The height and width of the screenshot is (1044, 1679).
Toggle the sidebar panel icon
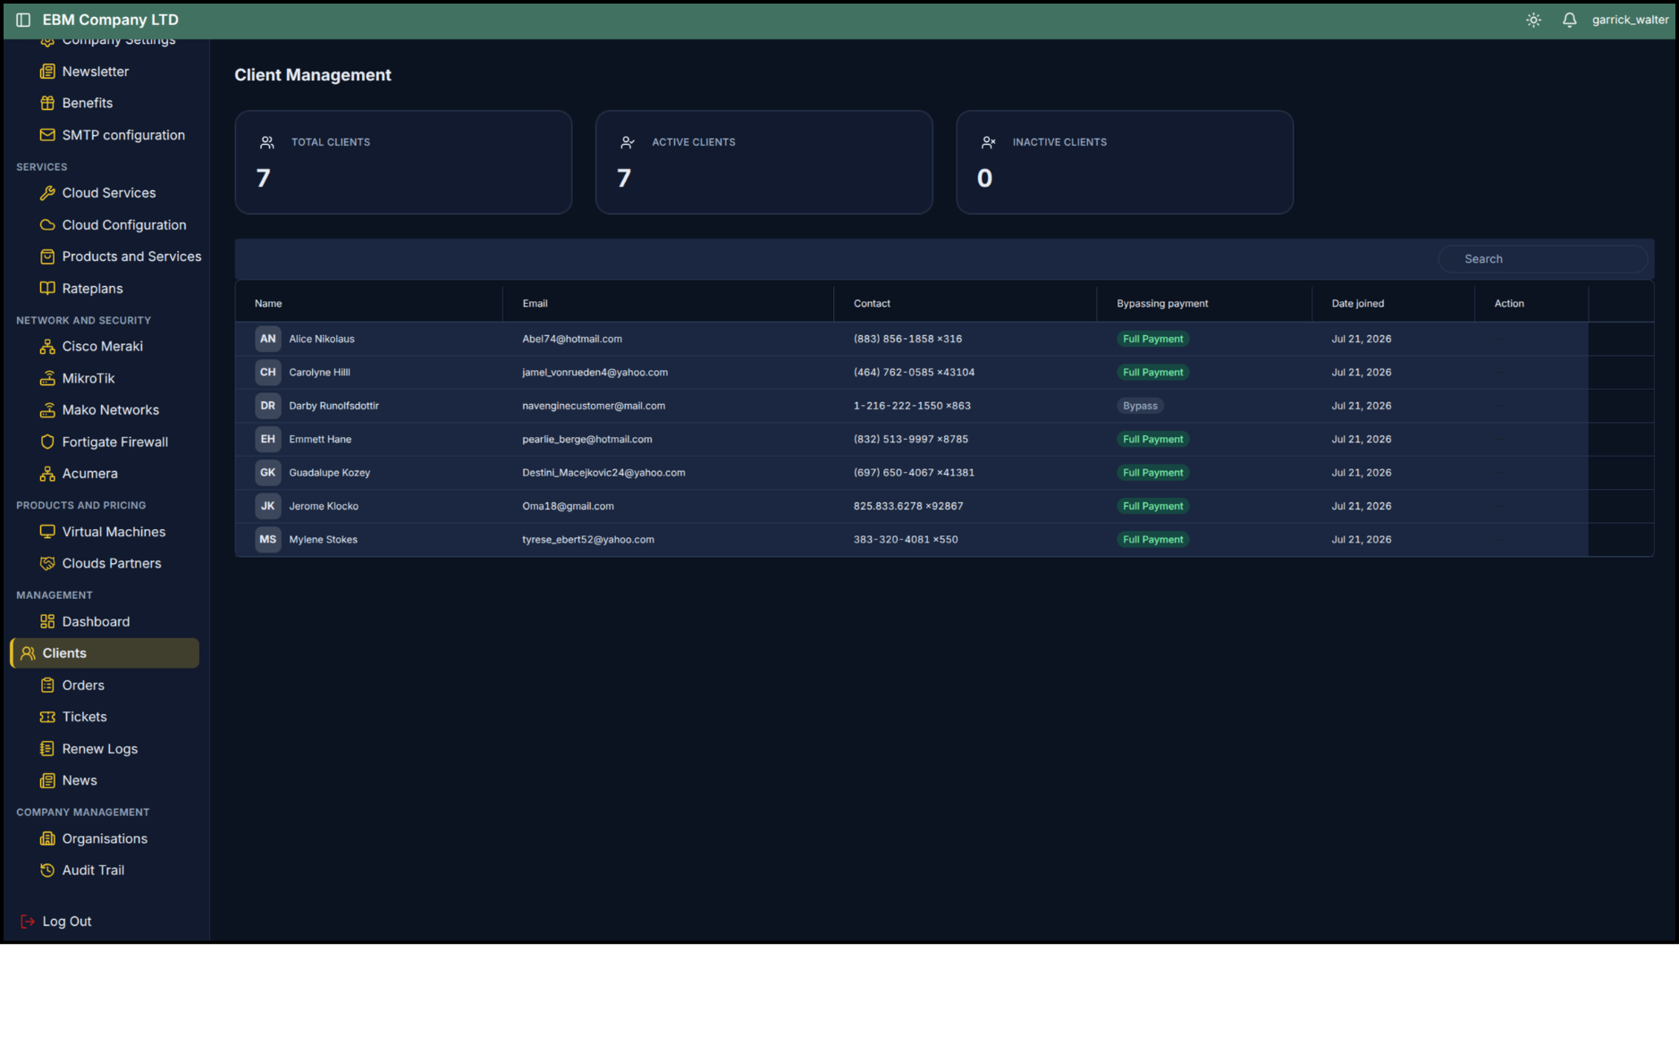[23, 20]
